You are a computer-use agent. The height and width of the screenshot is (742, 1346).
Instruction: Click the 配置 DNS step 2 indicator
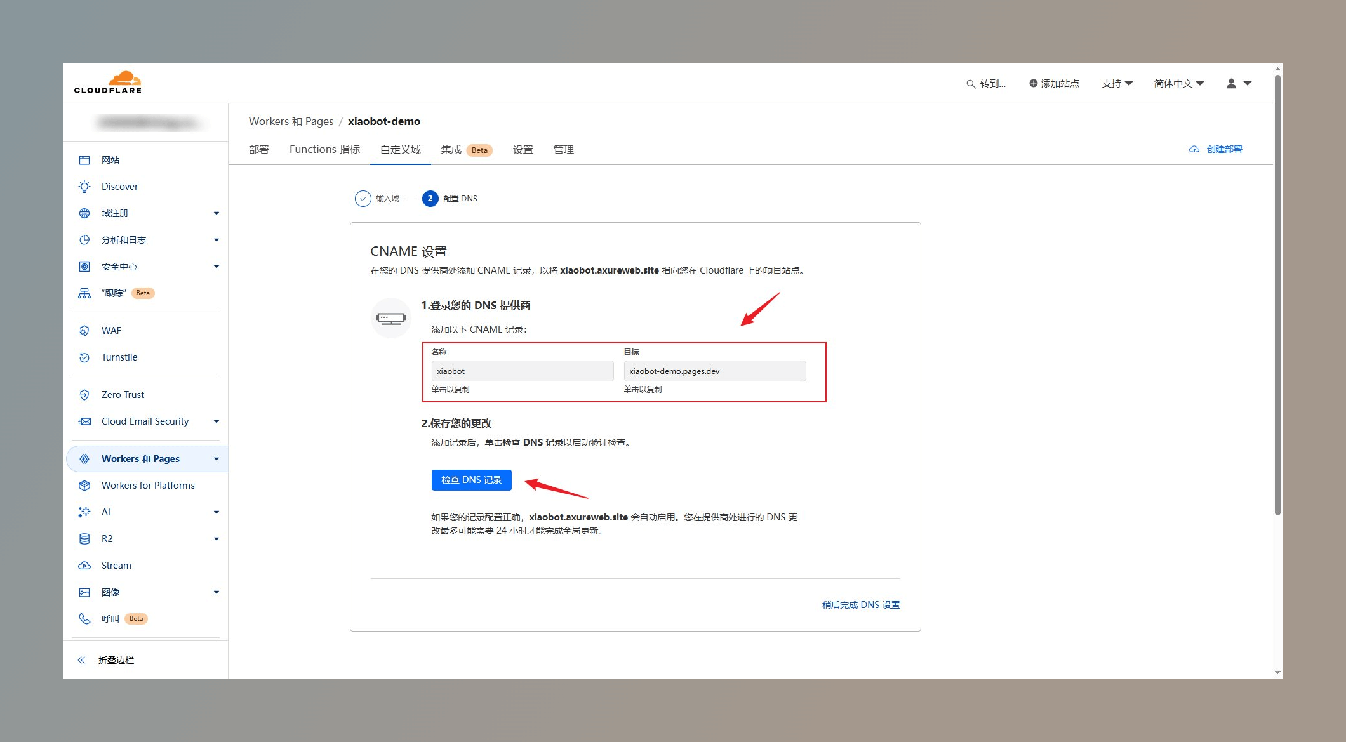(x=430, y=199)
